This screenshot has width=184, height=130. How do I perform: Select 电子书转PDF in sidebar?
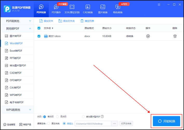coord(17,102)
